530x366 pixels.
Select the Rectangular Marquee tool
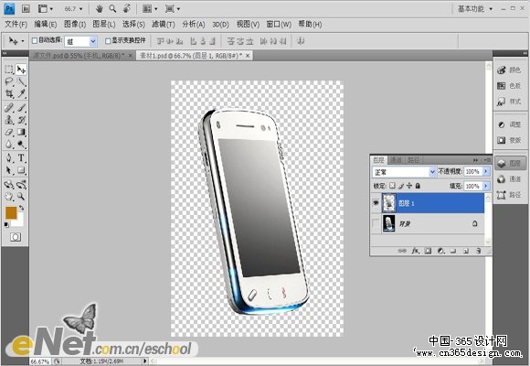[x=9, y=70]
